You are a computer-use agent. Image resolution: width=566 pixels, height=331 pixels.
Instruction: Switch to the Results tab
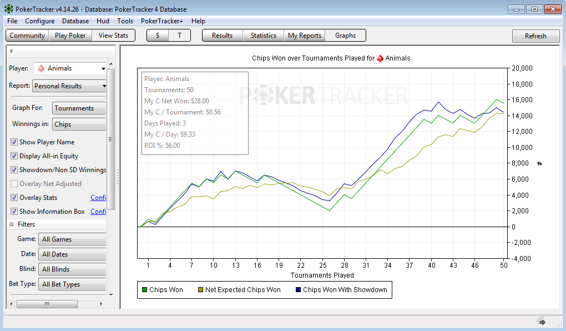(x=223, y=36)
